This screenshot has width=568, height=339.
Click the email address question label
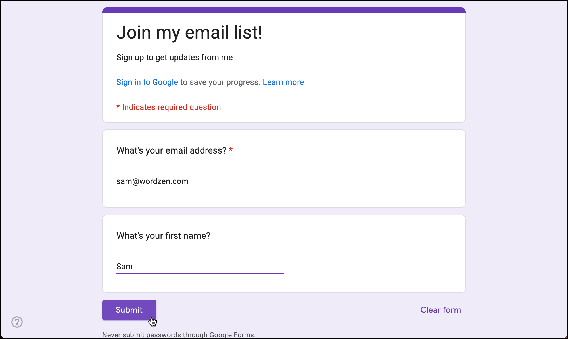pos(171,150)
